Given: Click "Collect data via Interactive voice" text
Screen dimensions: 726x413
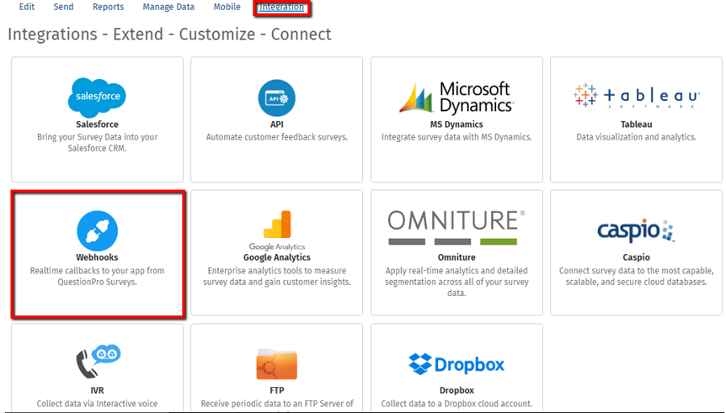Looking at the screenshot, I should [x=98, y=404].
